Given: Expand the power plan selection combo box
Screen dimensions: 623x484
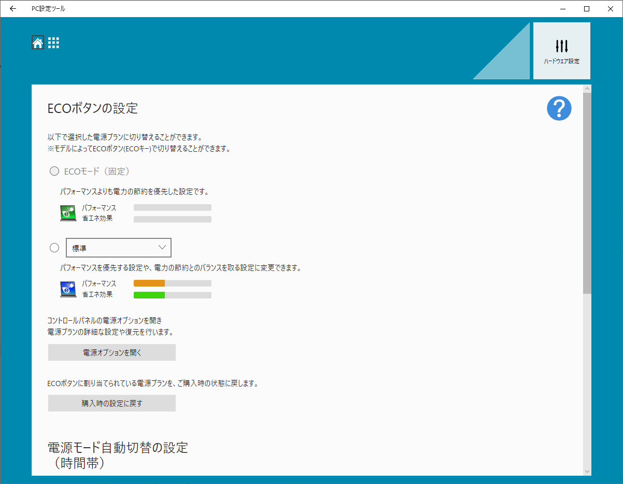Looking at the screenshot, I should coord(118,247).
